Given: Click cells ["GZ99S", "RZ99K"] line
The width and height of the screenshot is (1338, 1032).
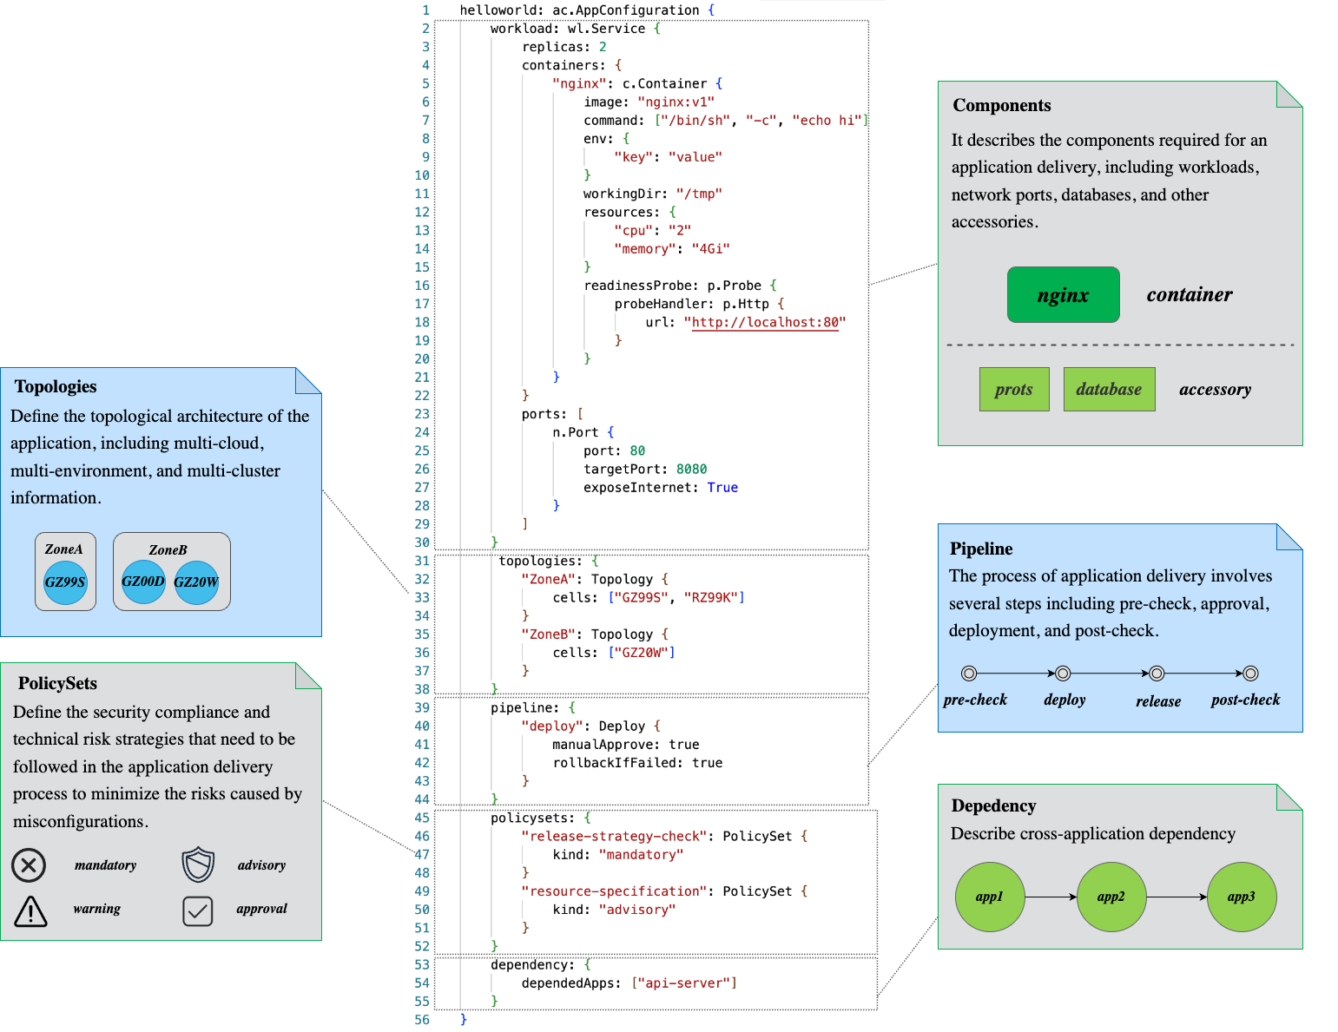Looking at the screenshot, I should tap(649, 597).
